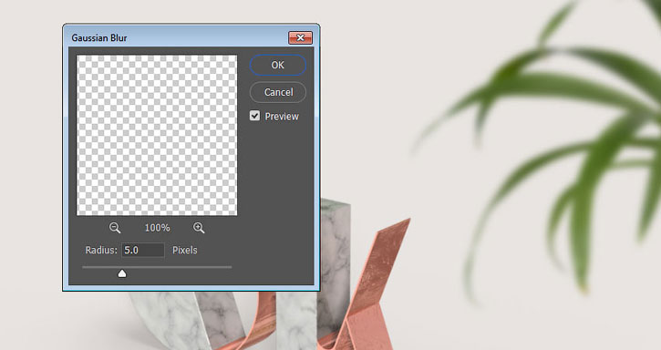Confirm the blur with the OK button

(x=277, y=65)
